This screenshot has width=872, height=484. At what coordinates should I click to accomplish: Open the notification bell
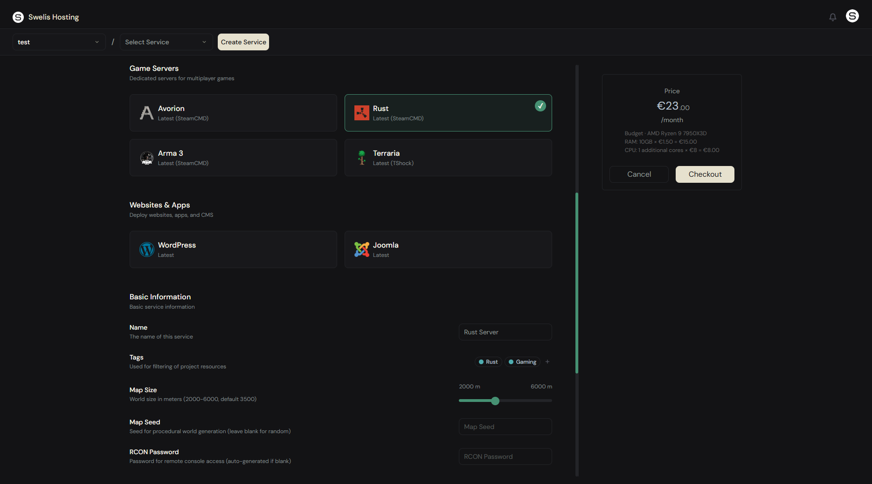pos(832,17)
